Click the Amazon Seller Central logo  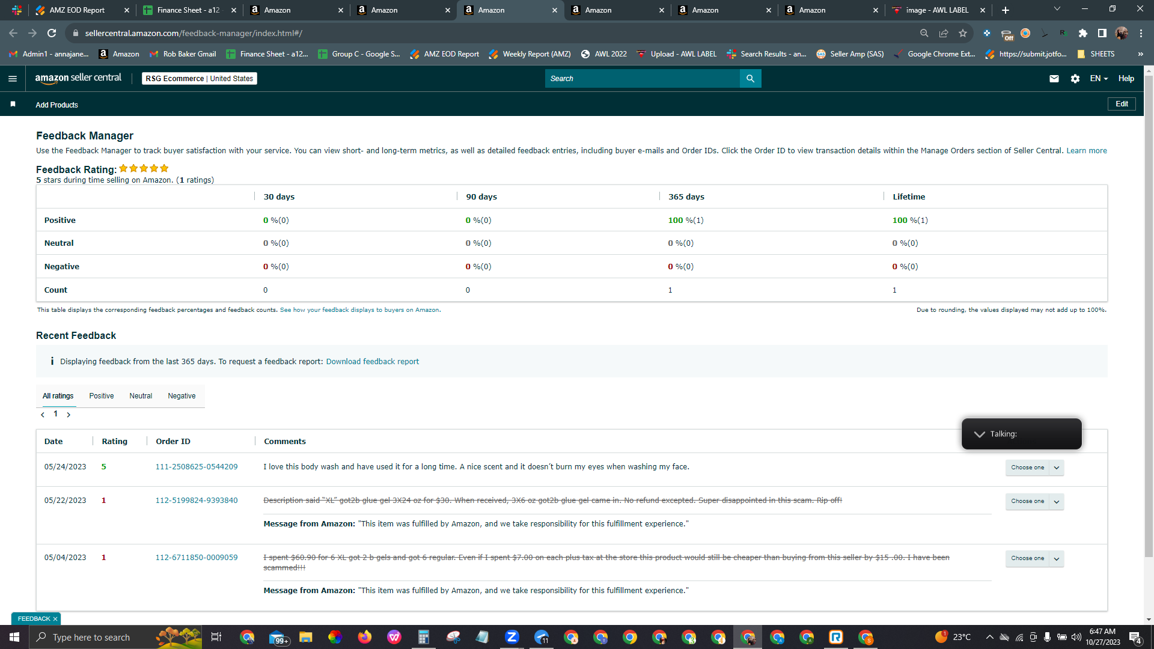[x=78, y=78]
